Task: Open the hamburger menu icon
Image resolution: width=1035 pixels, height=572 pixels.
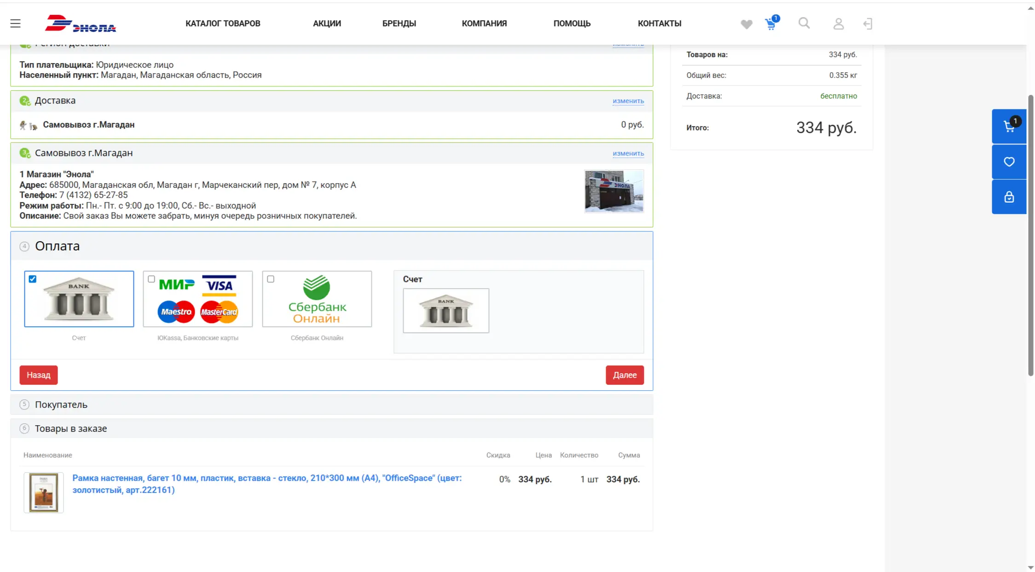Action: click(15, 23)
